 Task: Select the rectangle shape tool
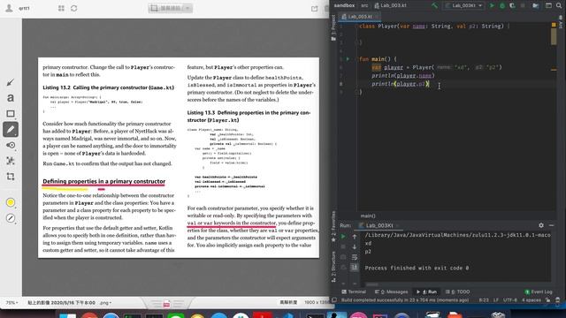click(11, 114)
